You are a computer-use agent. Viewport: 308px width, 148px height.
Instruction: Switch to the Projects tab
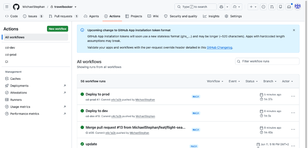coord(134,16)
